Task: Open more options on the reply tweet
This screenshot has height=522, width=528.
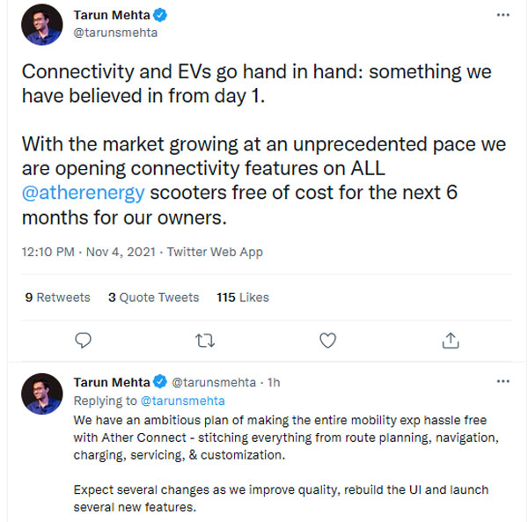Action: [x=503, y=382]
